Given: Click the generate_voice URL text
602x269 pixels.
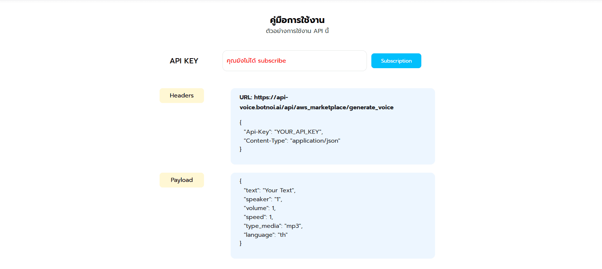Looking at the screenshot, I should coord(317,102).
